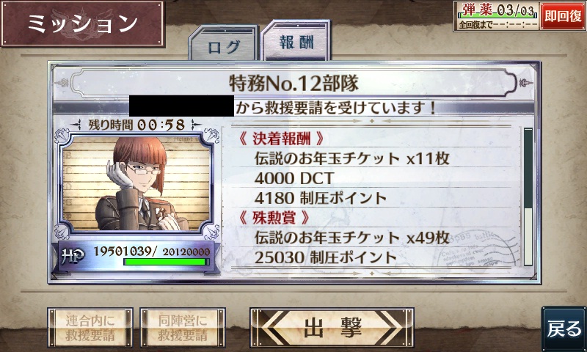Screen dimensions: 587x352
Task: Click the 弾薬 03/03 ammo gauge
Action: coord(497,16)
